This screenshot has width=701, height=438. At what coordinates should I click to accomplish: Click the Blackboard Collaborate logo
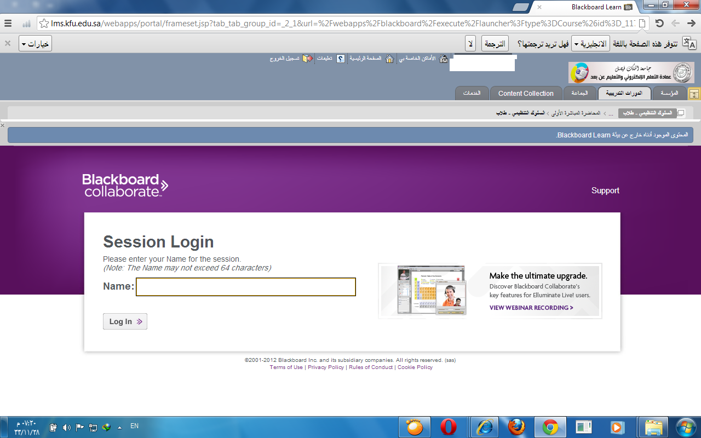[x=125, y=186]
